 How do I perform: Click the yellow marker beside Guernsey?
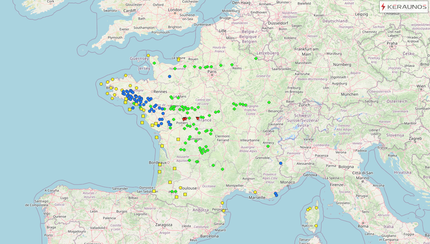click(148, 55)
